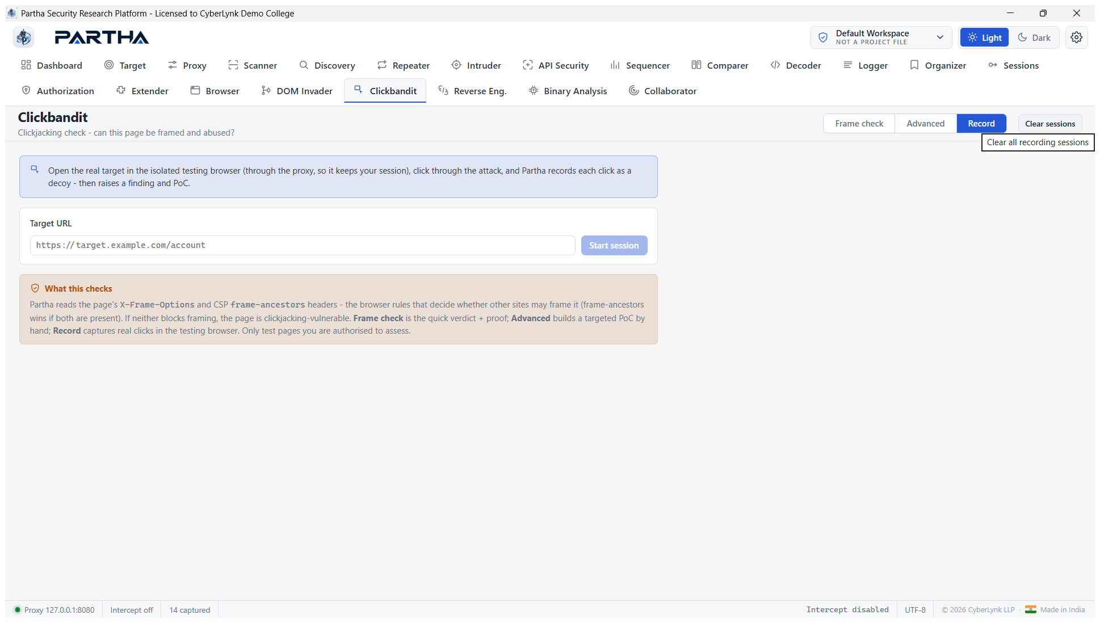This screenshot has width=1100, height=623.
Task: Click the Collaborator spiral icon
Action: click(x=634, y=91)
